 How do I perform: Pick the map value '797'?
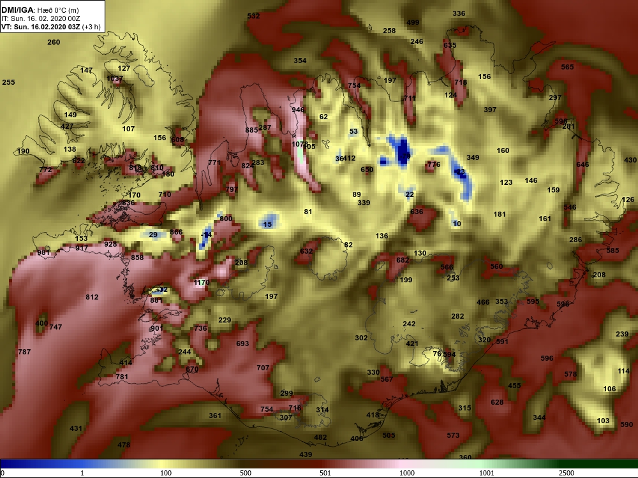[x=232, y=189]
